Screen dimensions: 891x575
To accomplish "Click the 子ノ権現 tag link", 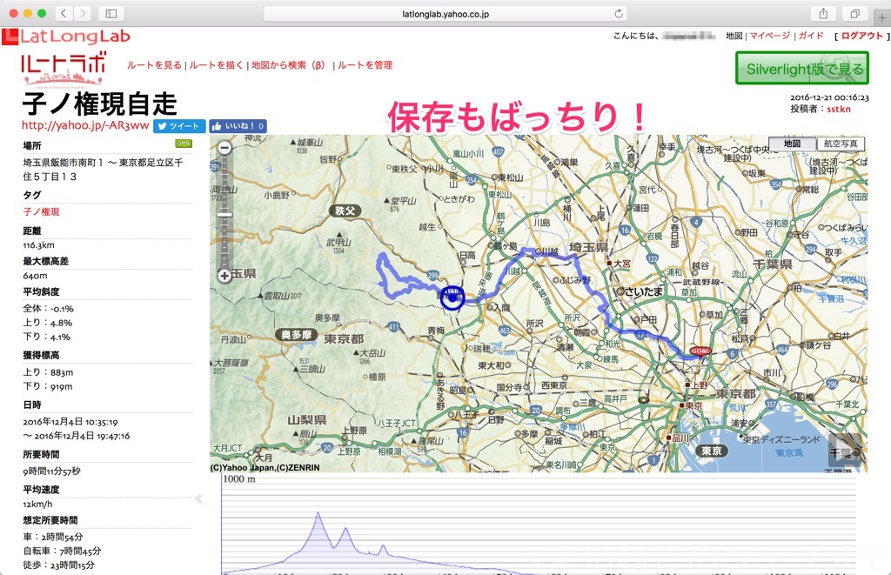I will (41, 211).
